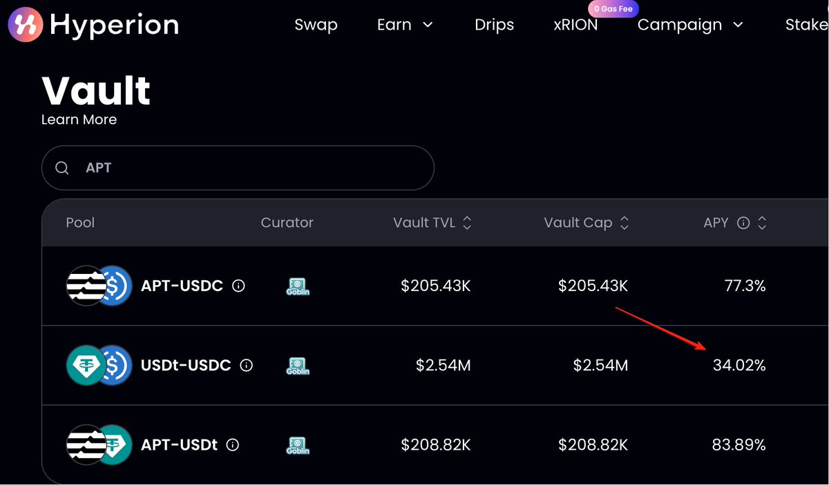Click the search magnifier icon
The width and height of the screenshot is (829, 485).
pyautogui.click(x=62, y=168)
